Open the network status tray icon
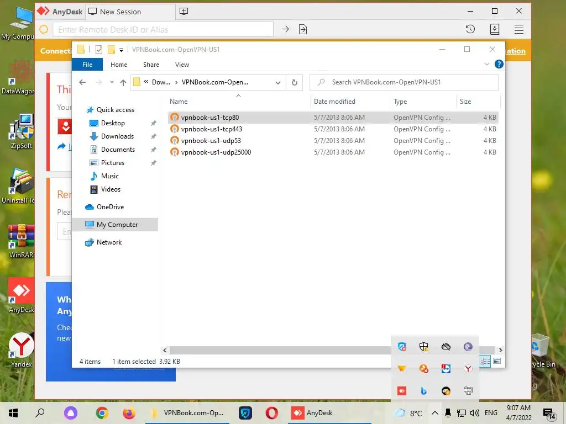 point(461,413)
